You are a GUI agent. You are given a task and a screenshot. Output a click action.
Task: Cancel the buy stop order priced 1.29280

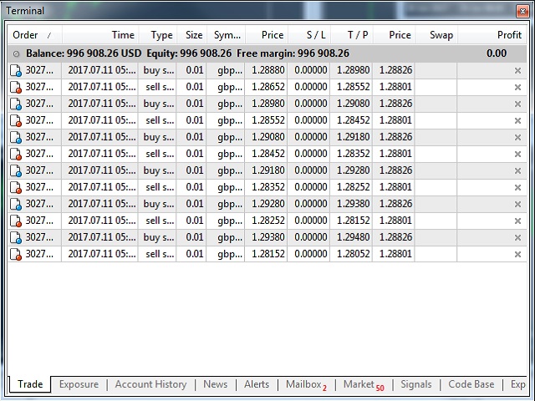[x=517, y=204]
